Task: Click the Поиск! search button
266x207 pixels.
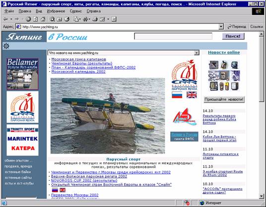Action: 233,36
